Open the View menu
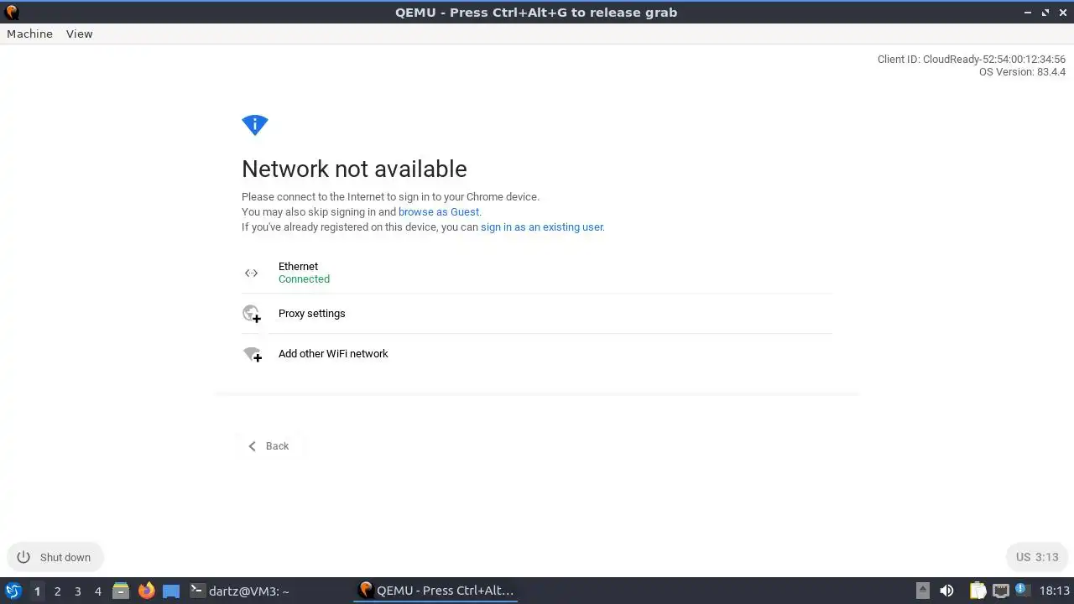The image size is (1074, 604). coord(79,34)
